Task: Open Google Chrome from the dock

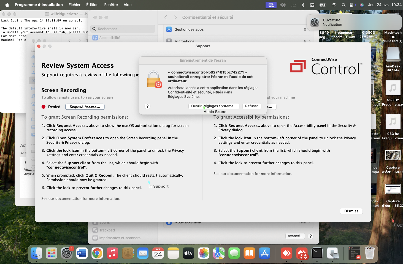Action: pos(97,253)
